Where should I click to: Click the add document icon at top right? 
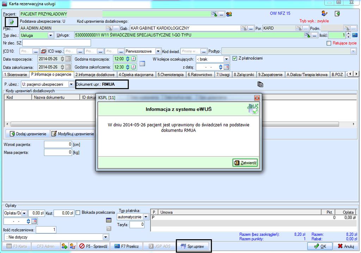(x=337, y=13)
